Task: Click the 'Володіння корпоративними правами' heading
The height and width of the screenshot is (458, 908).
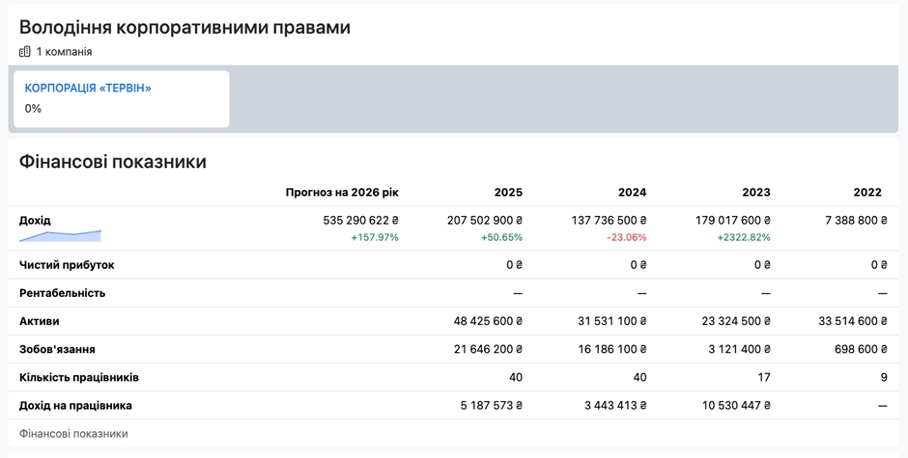Action: coord(184,27)
